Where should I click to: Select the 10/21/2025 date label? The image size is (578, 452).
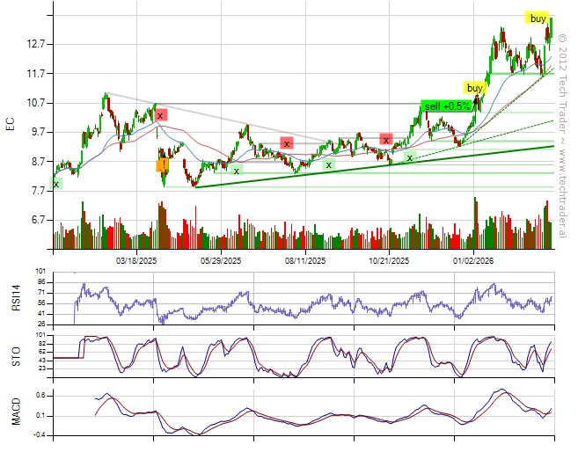tap(389, 261)
